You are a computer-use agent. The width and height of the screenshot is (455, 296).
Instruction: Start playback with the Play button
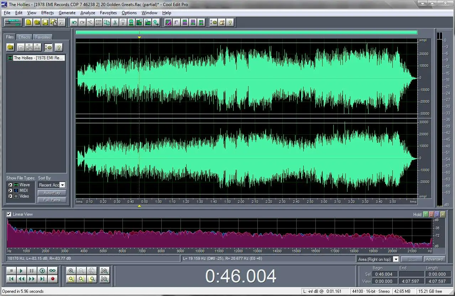[x=21, y=271]
